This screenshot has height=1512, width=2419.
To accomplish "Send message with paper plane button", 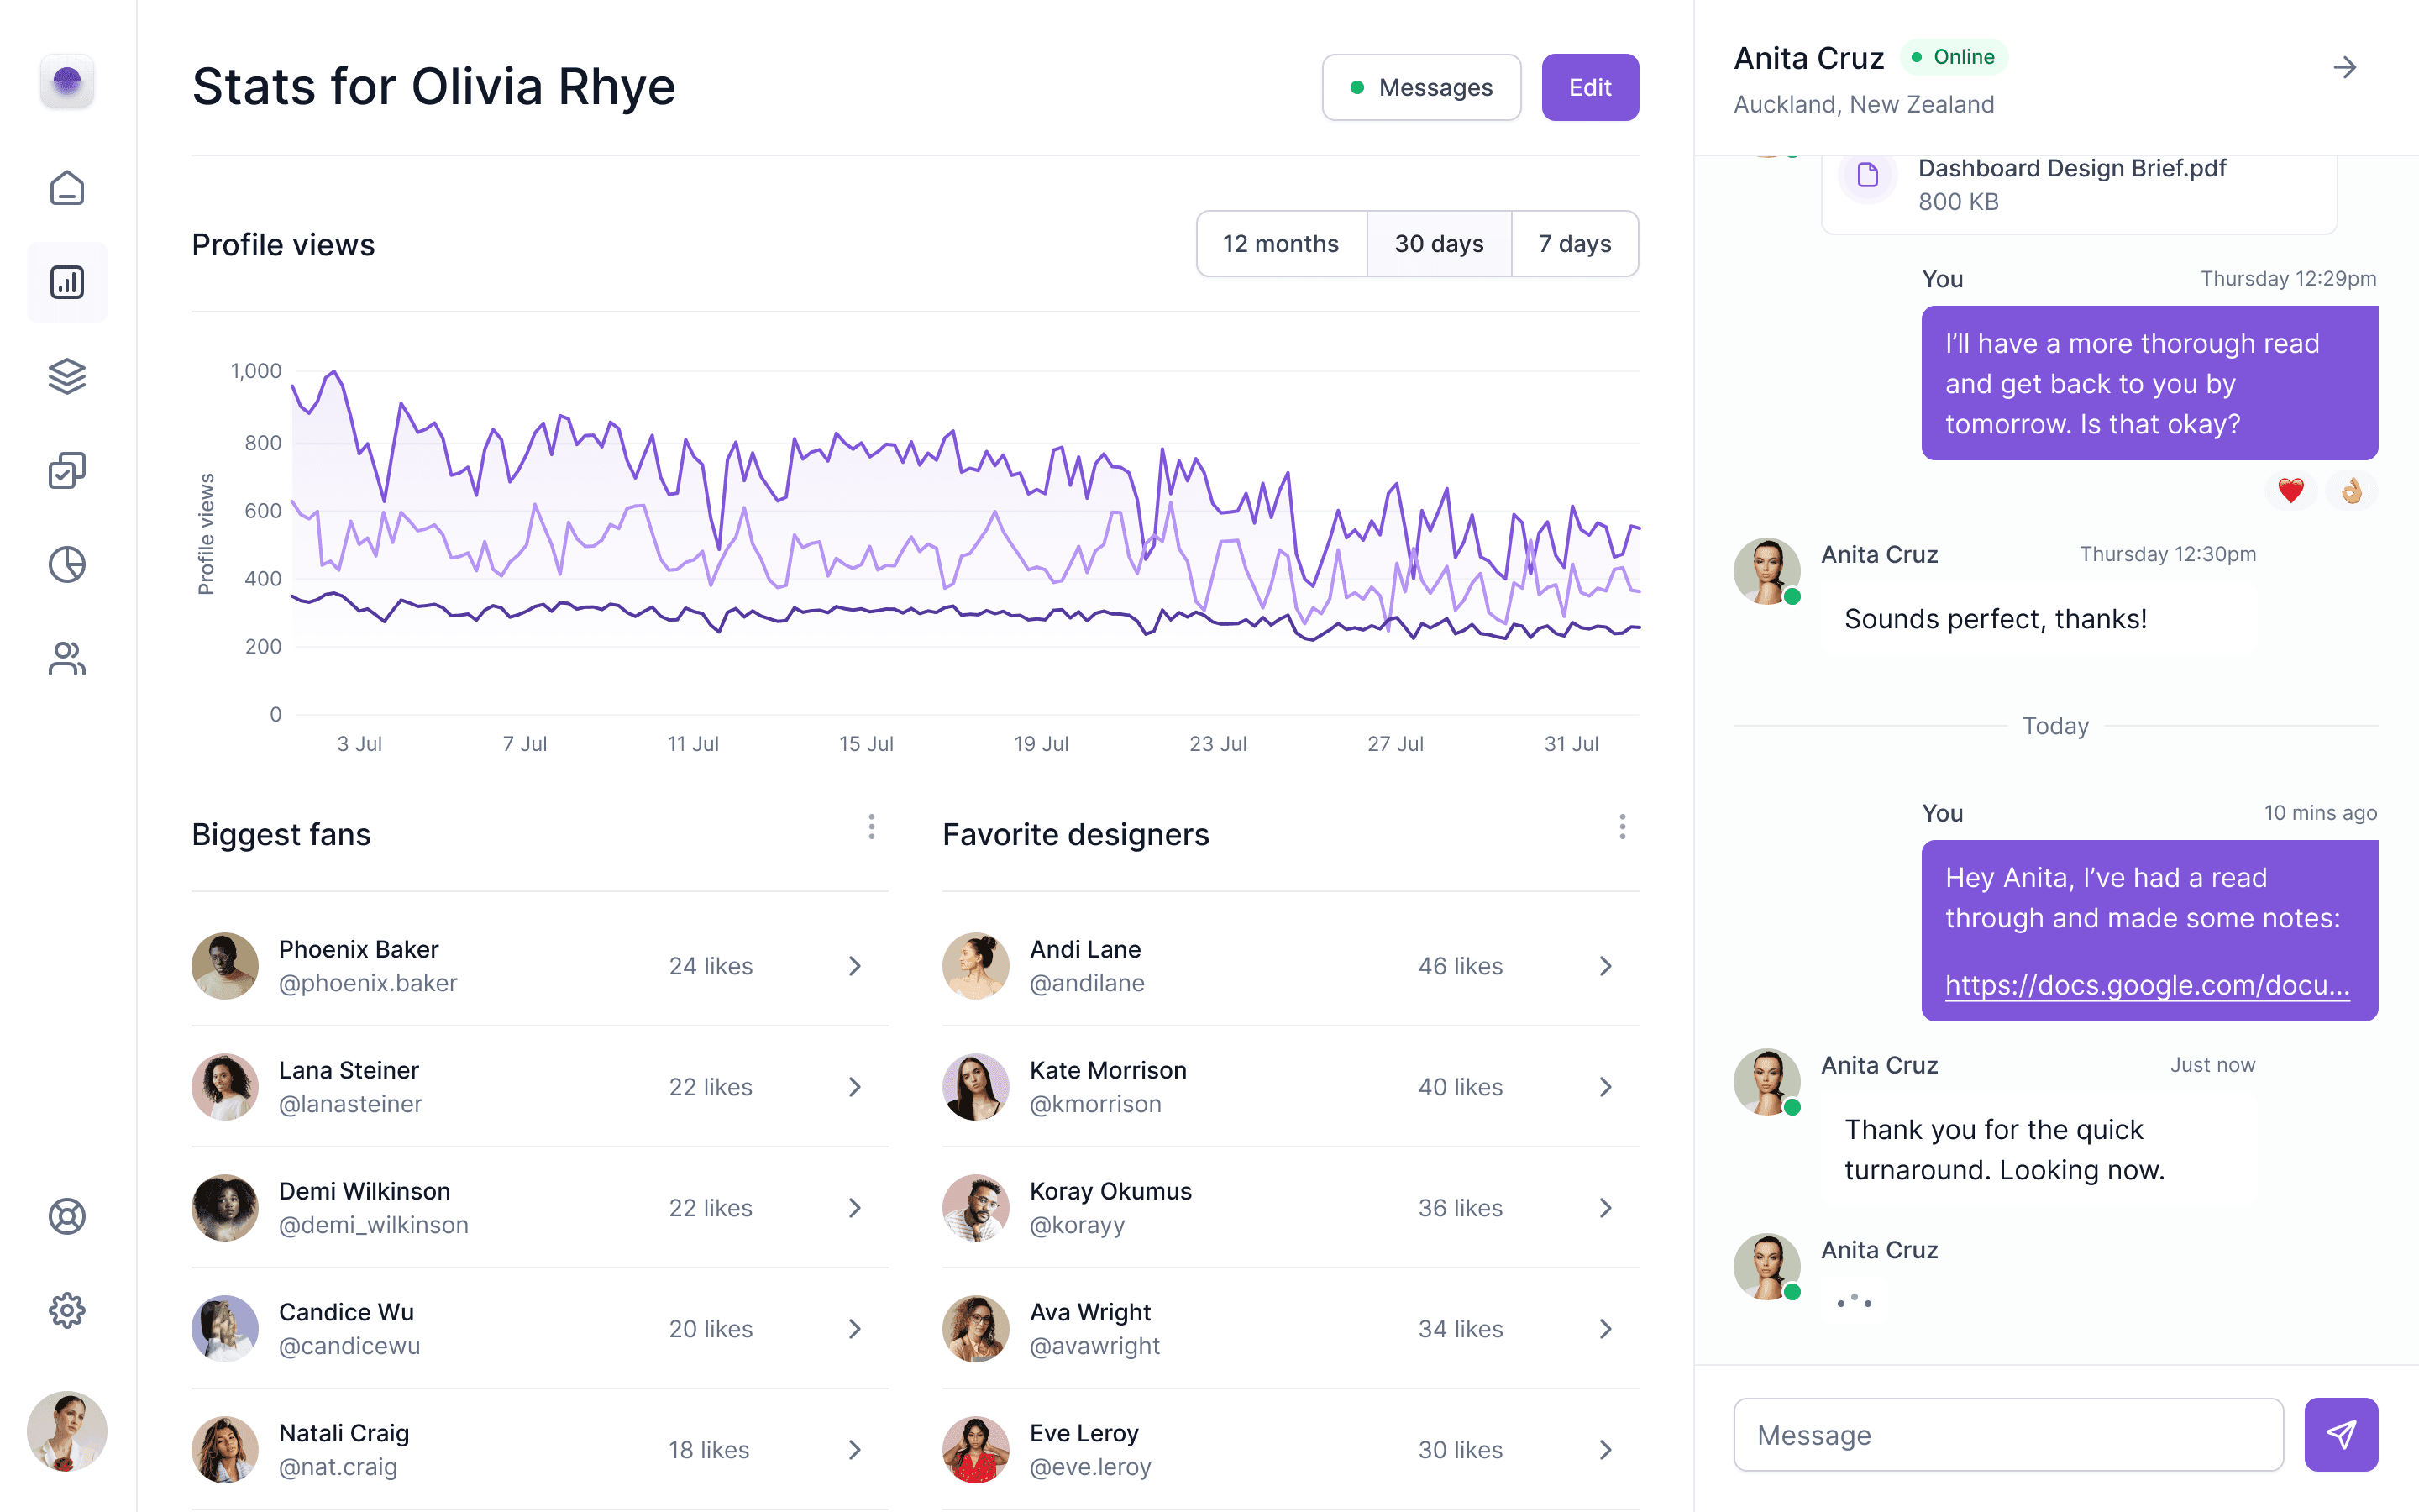I will (2341, 1434).
